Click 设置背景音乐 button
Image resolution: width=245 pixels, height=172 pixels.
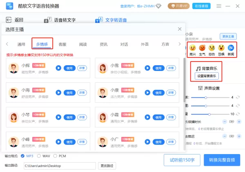click(x=207, y=76)
